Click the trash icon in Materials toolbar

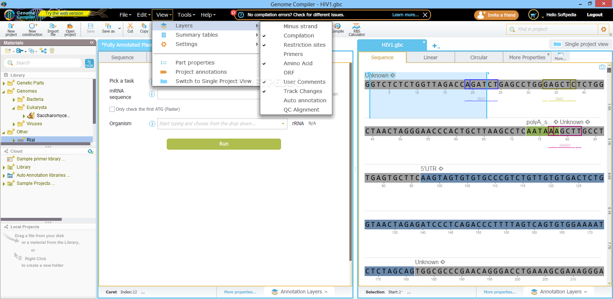[52, 51]
